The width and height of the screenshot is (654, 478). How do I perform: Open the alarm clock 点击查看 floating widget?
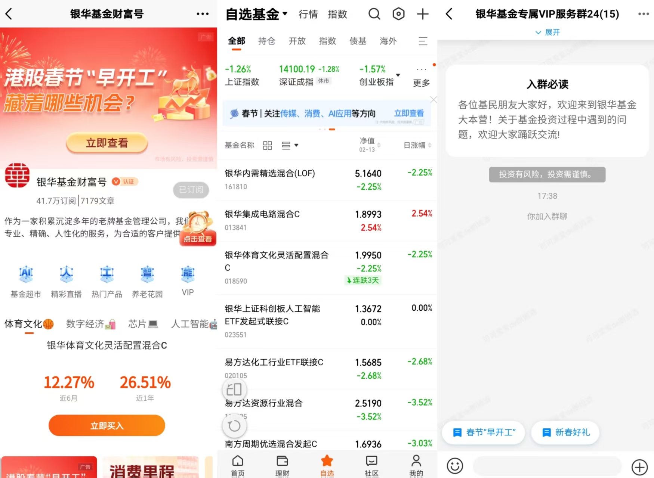pos(198,228)
